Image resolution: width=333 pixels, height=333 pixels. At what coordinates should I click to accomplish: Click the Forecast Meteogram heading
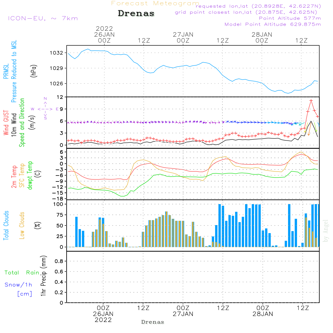[155, 3]
